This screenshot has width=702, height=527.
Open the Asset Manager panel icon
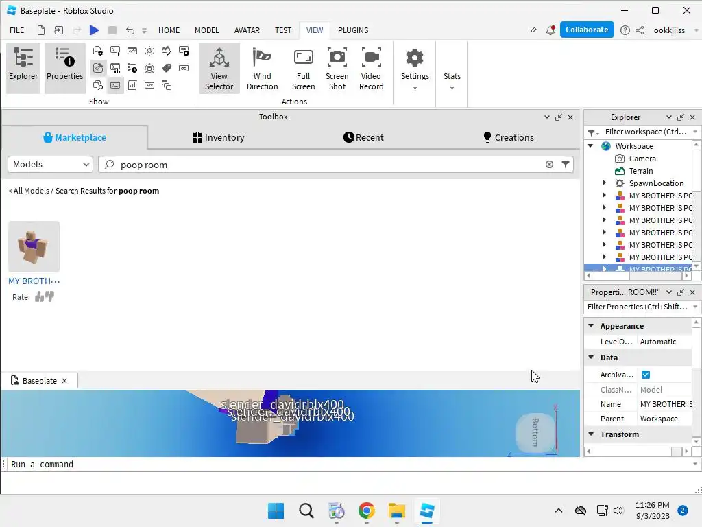point(97,51)
